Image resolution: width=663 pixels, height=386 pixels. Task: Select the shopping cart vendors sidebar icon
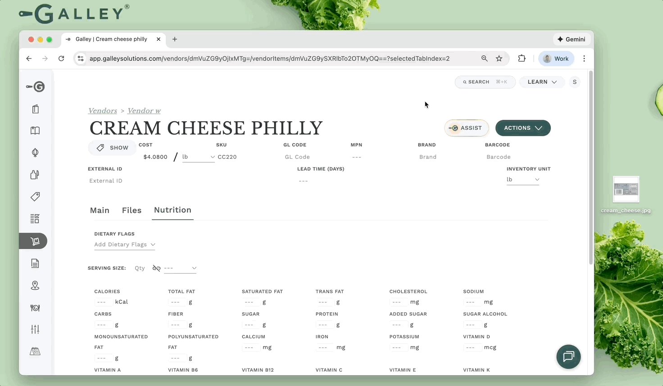35,241
